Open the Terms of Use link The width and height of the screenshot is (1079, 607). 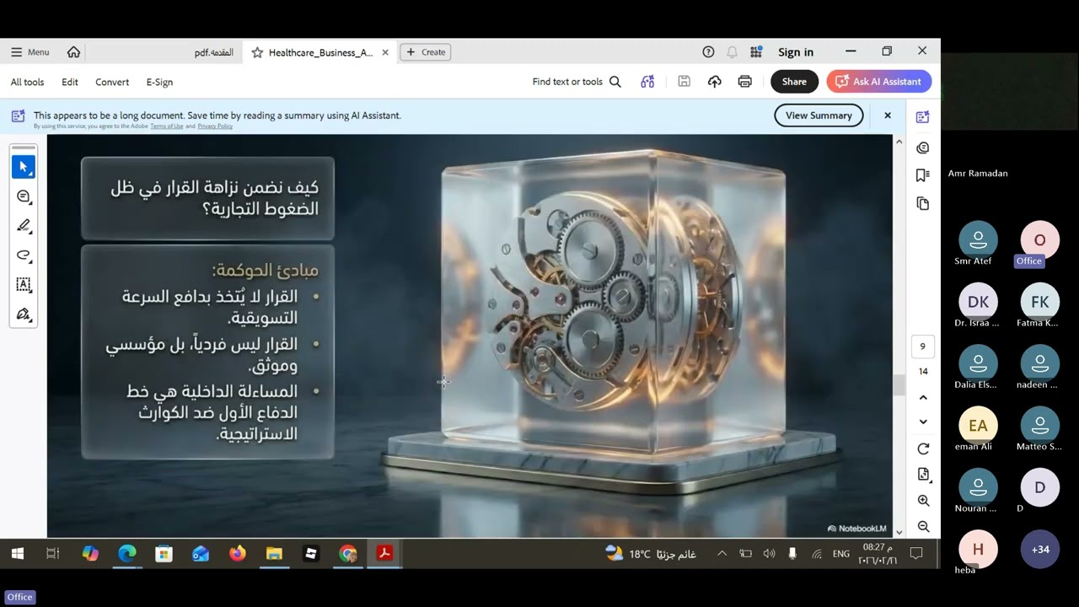coord(167,126)
